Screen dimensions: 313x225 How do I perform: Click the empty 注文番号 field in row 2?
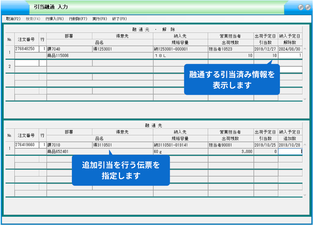click(27, 63)
